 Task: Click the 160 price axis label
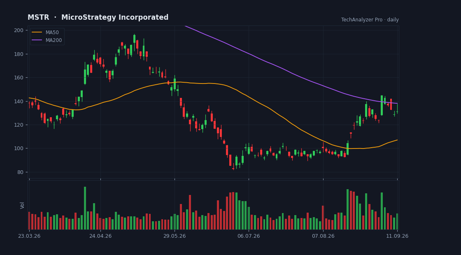(x=20, y=78)
